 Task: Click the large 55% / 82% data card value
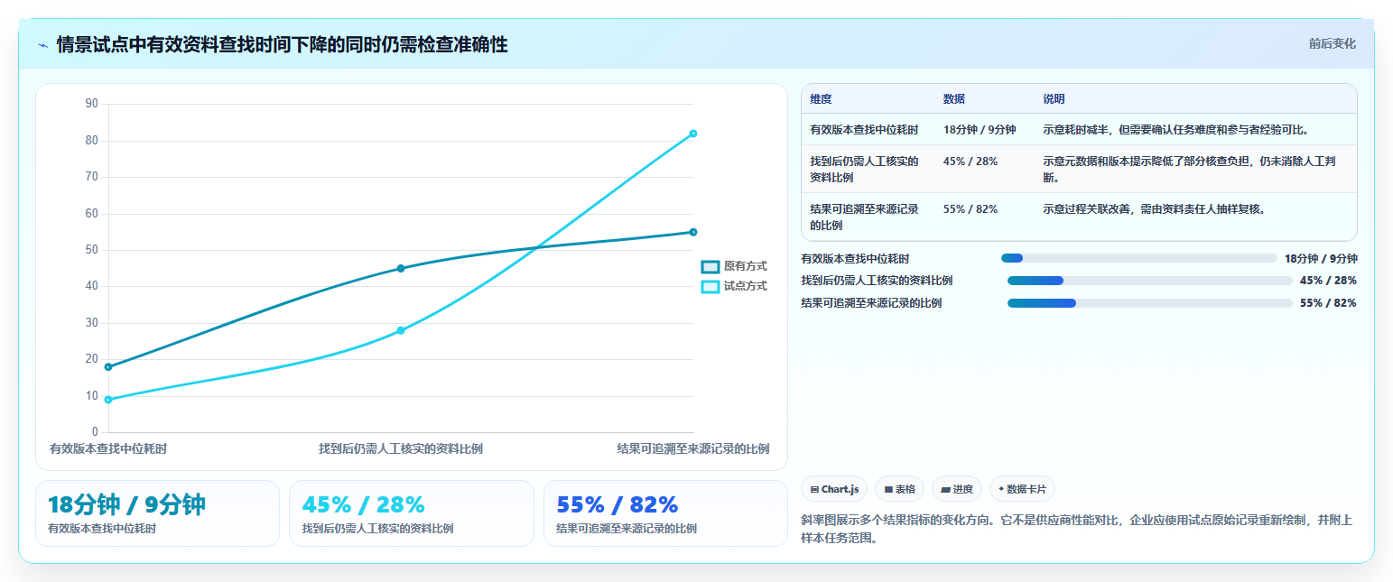click(x=618, y=504)
